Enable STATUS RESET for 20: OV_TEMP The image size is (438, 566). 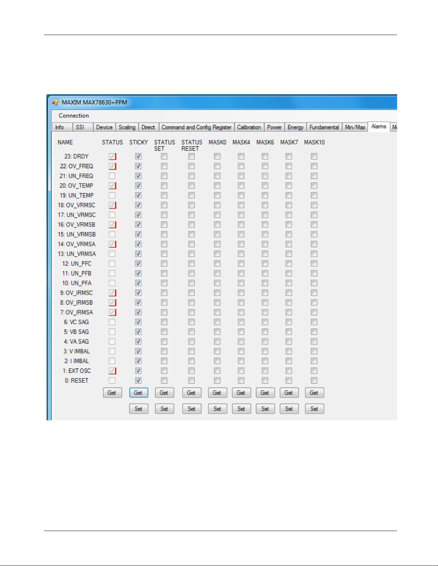(192, 186)
